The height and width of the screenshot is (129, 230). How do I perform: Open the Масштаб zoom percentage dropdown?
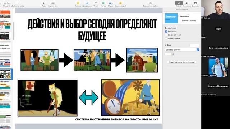click(x=7, y=3)
